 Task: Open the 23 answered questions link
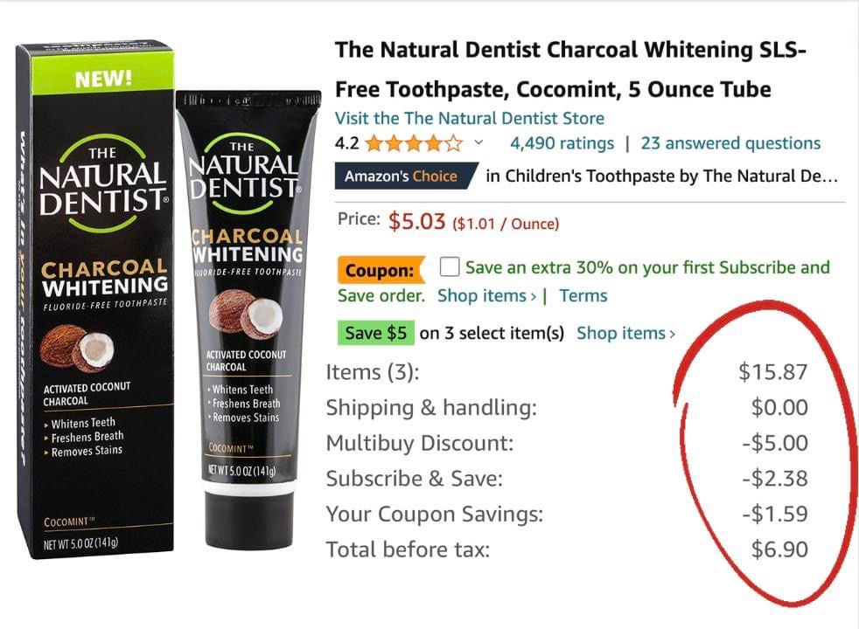(730, 143)
